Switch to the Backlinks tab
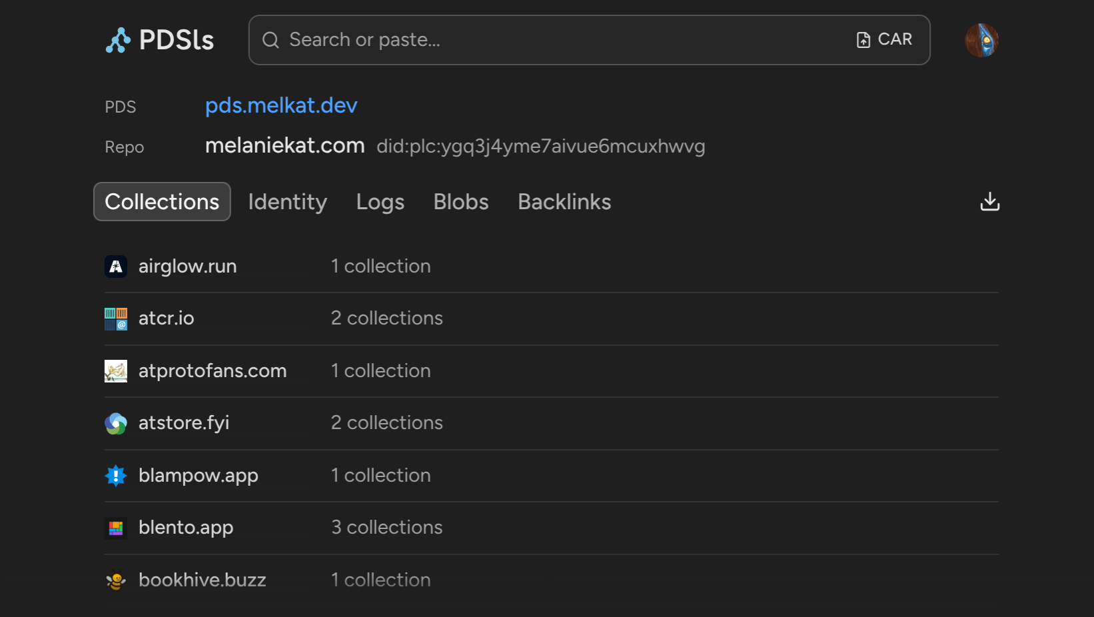Image resolution: width=1094 pixels, height=617 pixels. tap(564, 201)
